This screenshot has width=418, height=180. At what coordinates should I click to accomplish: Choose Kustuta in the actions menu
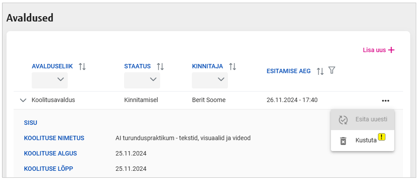(x=366, y=141)
